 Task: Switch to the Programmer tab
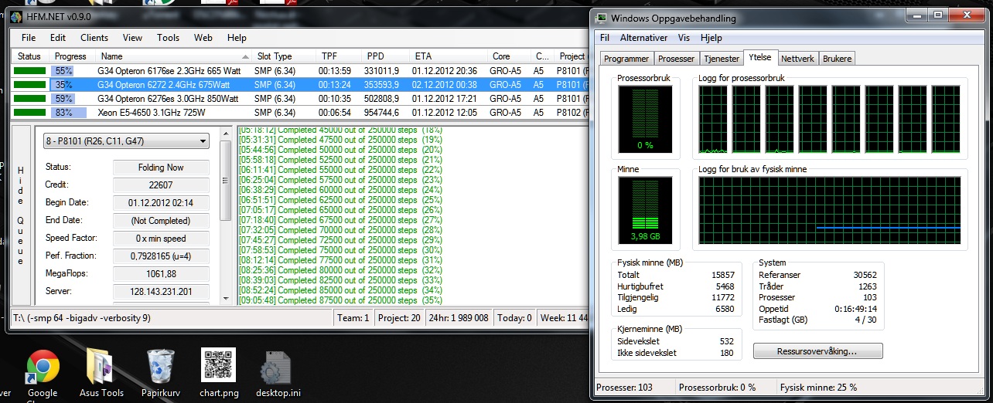point(626,59)
